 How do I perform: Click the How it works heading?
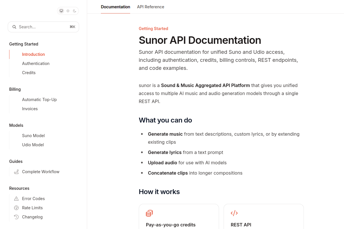point(159,192)
